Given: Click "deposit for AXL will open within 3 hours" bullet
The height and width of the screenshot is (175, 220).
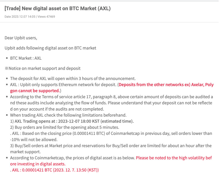Looking at the screenshot, I should pyautogui.click(x=73, y=78).
